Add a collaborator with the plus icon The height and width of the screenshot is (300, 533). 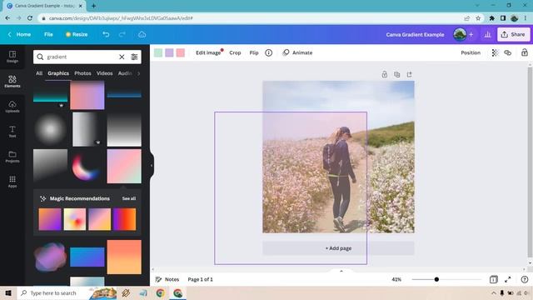(471, 34)
